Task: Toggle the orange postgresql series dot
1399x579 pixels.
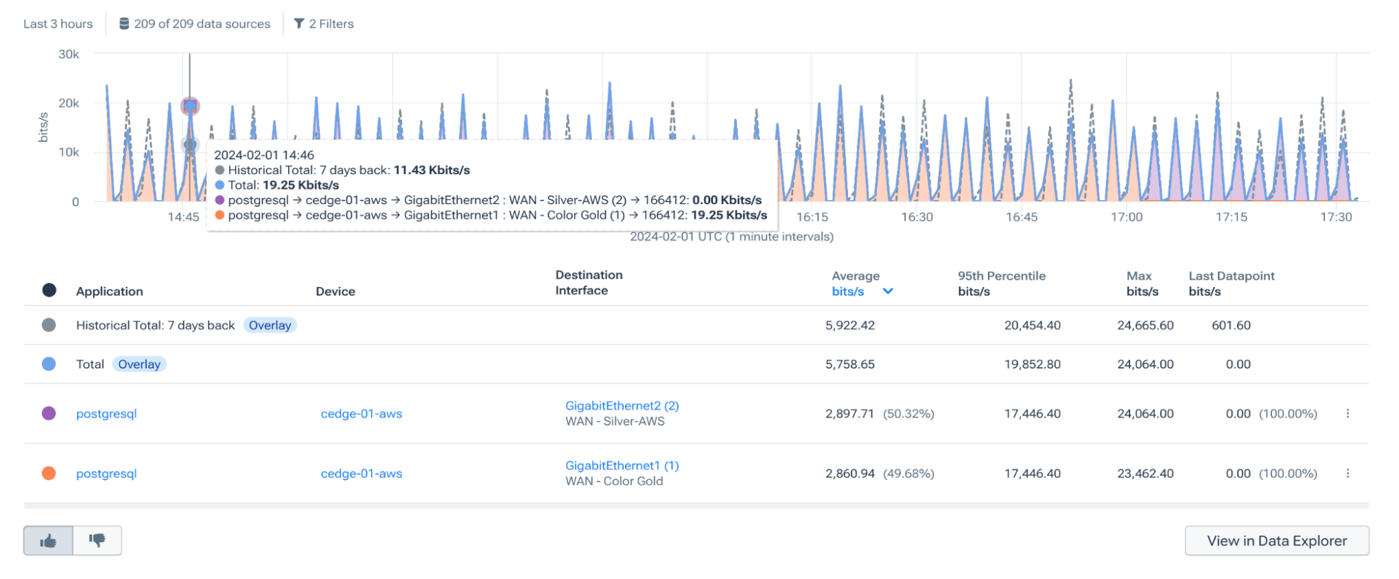Action: click(x=49, y=473)
